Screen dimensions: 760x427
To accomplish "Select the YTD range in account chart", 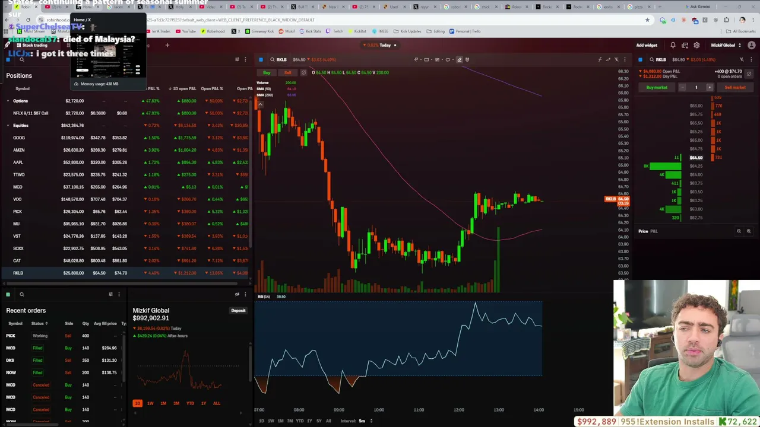I will [190, 403].
